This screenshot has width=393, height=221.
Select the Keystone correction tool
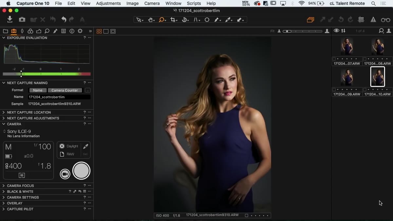pos(196,20)
